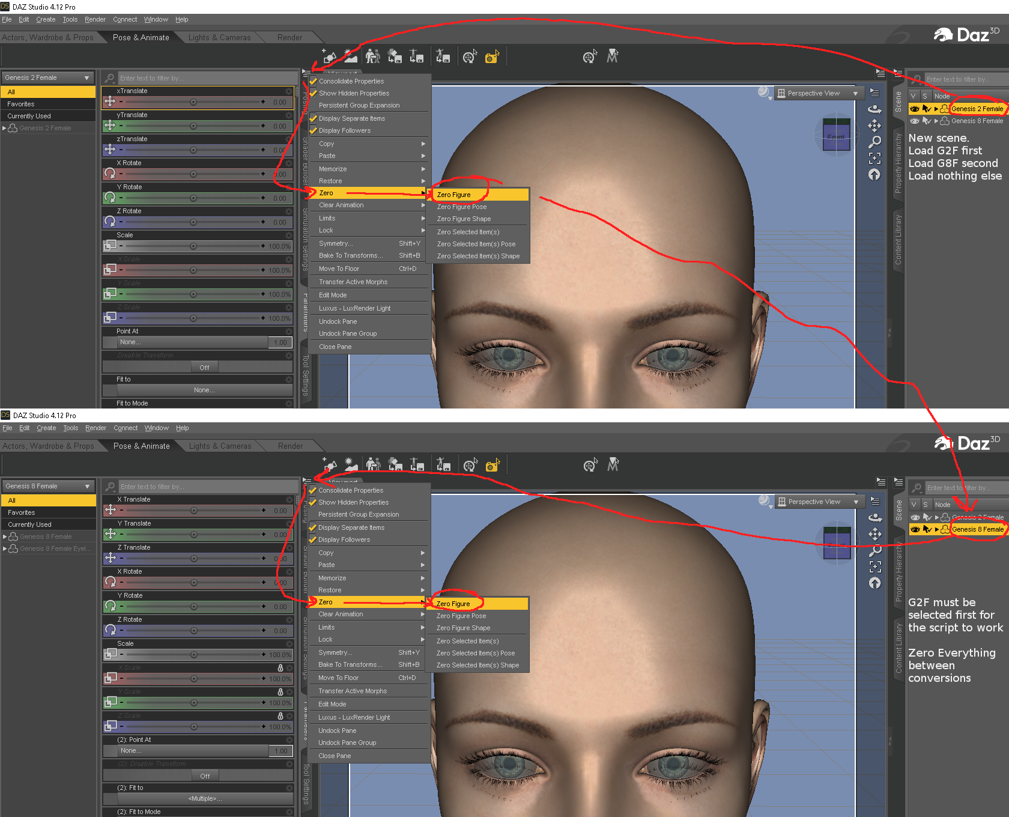This screenshot has height=817, width=1009.
Task: Click xTranslate plus button in upper window
Action: 263,102
